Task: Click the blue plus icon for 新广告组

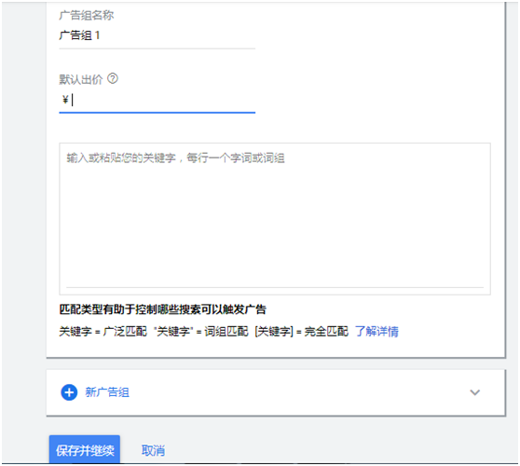Action: [x=69, y=392]
